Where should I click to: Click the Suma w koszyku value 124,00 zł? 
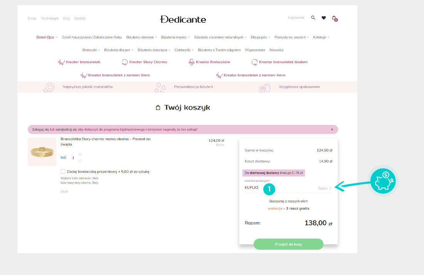click(325, 151)
